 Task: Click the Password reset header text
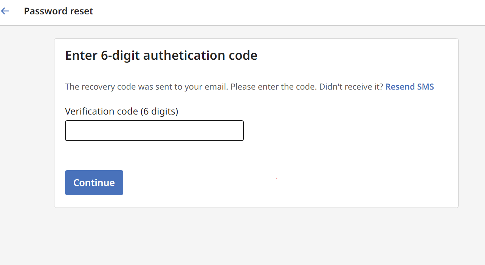pyautogui.click(x=58, y=11)
